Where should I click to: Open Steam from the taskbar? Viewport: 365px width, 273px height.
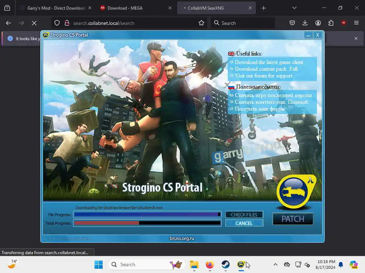225,264
